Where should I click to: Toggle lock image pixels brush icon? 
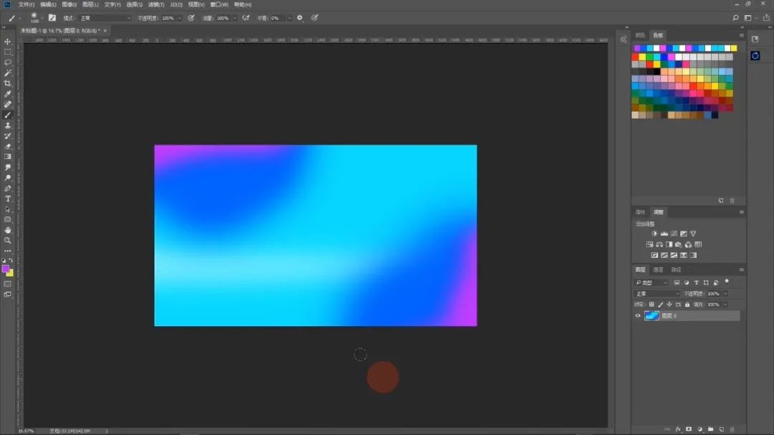coord(661,305)
